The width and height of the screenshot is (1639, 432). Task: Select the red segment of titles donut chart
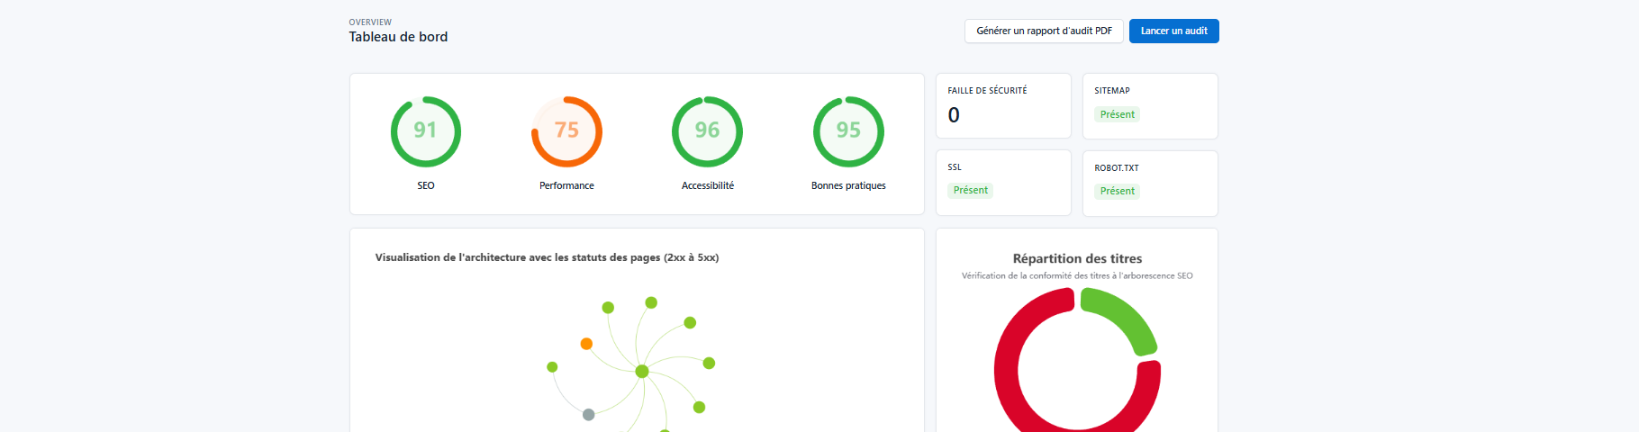1009,360
